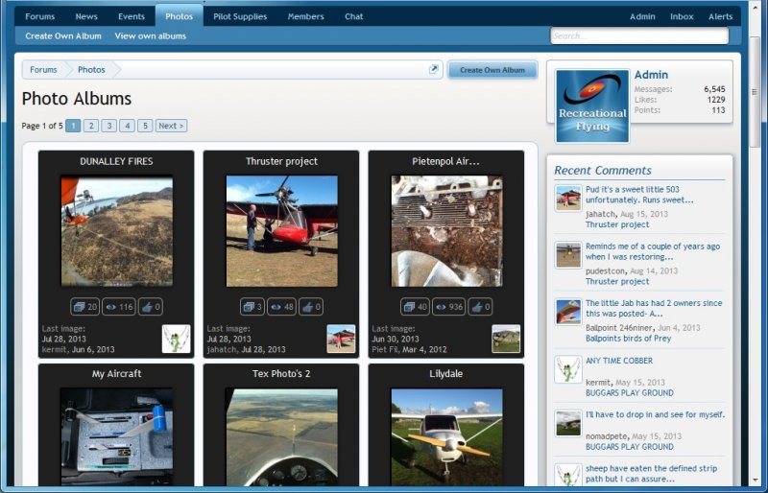The image size is (768, 493).
Task: Open the Thruster project album thumbnail
Action: click(x=281, y=231)
